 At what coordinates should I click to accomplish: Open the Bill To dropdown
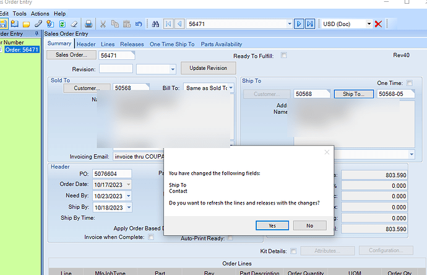(231, 88)
